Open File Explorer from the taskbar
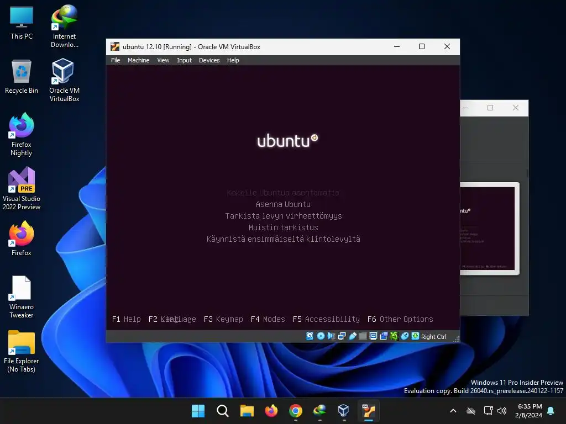 [x=247, y=411]
